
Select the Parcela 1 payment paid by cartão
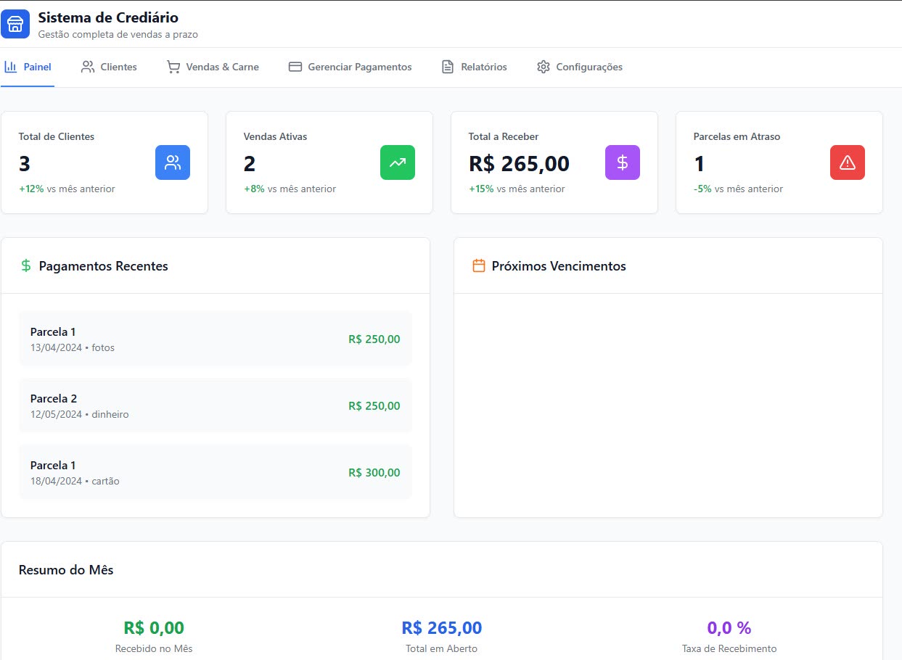pos(216,472)
